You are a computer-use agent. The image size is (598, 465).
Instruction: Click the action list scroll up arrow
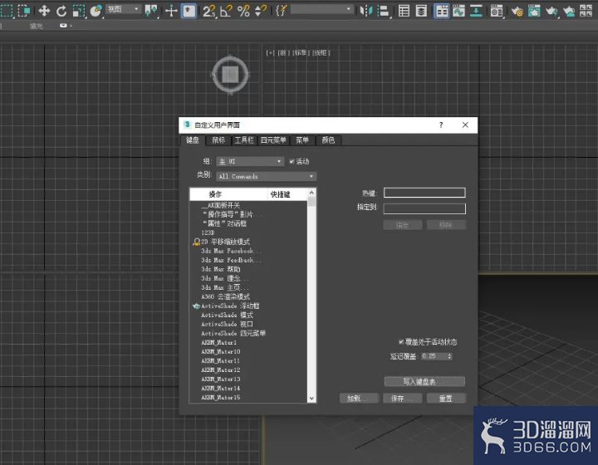point(311,193)
